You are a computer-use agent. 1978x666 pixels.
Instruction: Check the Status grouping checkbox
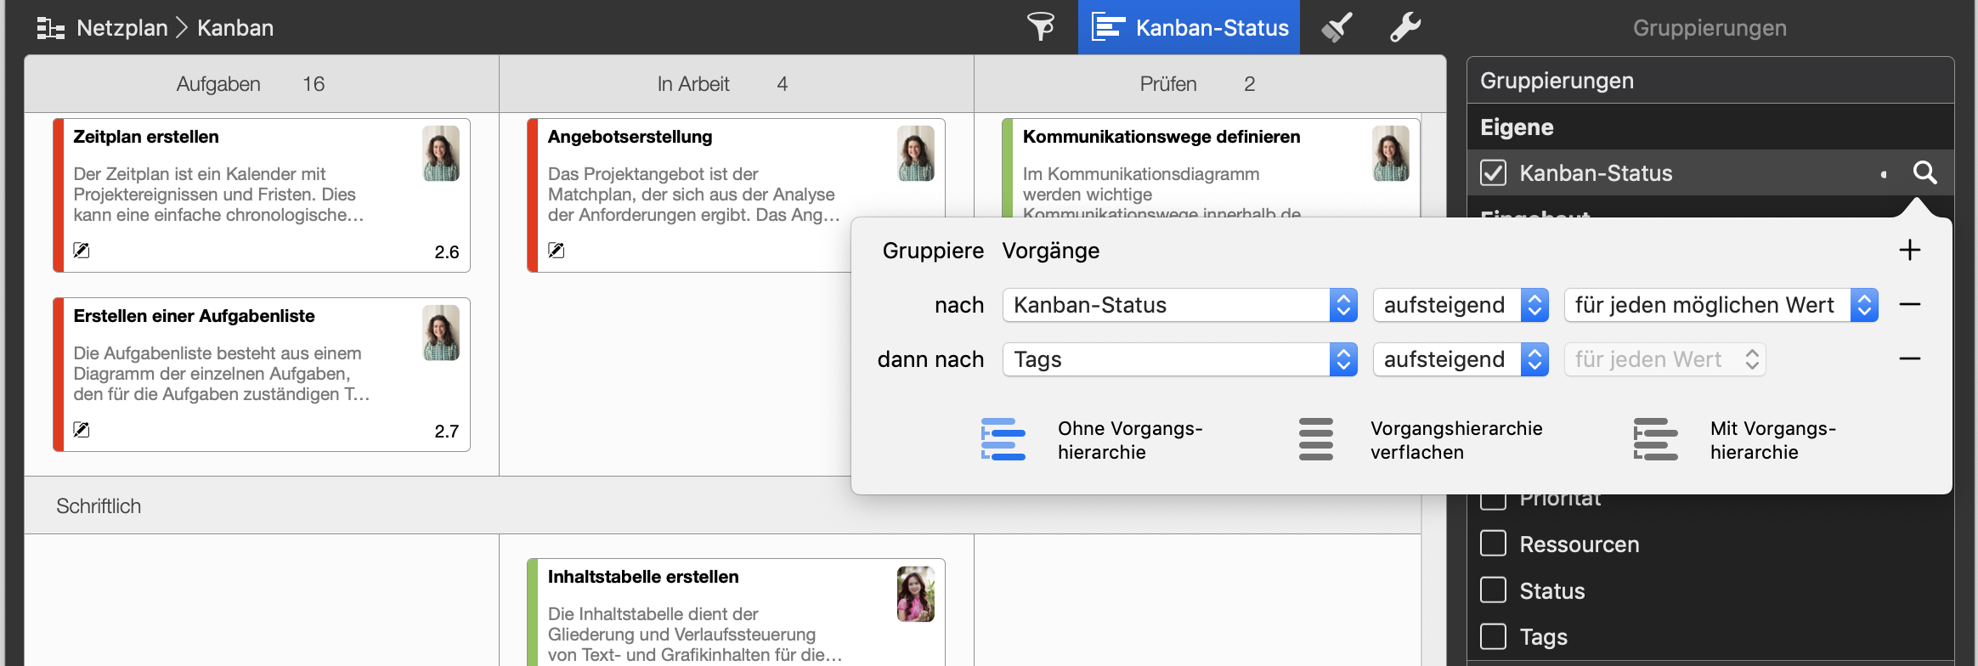coord(1493,590)
